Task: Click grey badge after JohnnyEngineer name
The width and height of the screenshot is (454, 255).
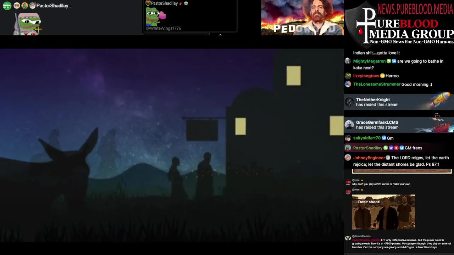Action: point(388,158)
